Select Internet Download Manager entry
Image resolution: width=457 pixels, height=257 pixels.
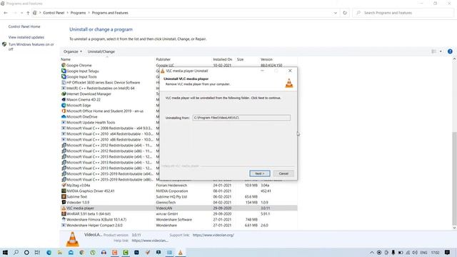(89, 94)
